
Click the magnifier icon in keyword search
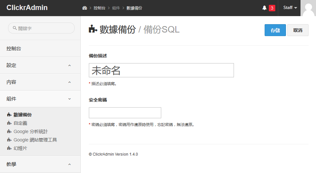pyautogui.click(x=15, y=28)
